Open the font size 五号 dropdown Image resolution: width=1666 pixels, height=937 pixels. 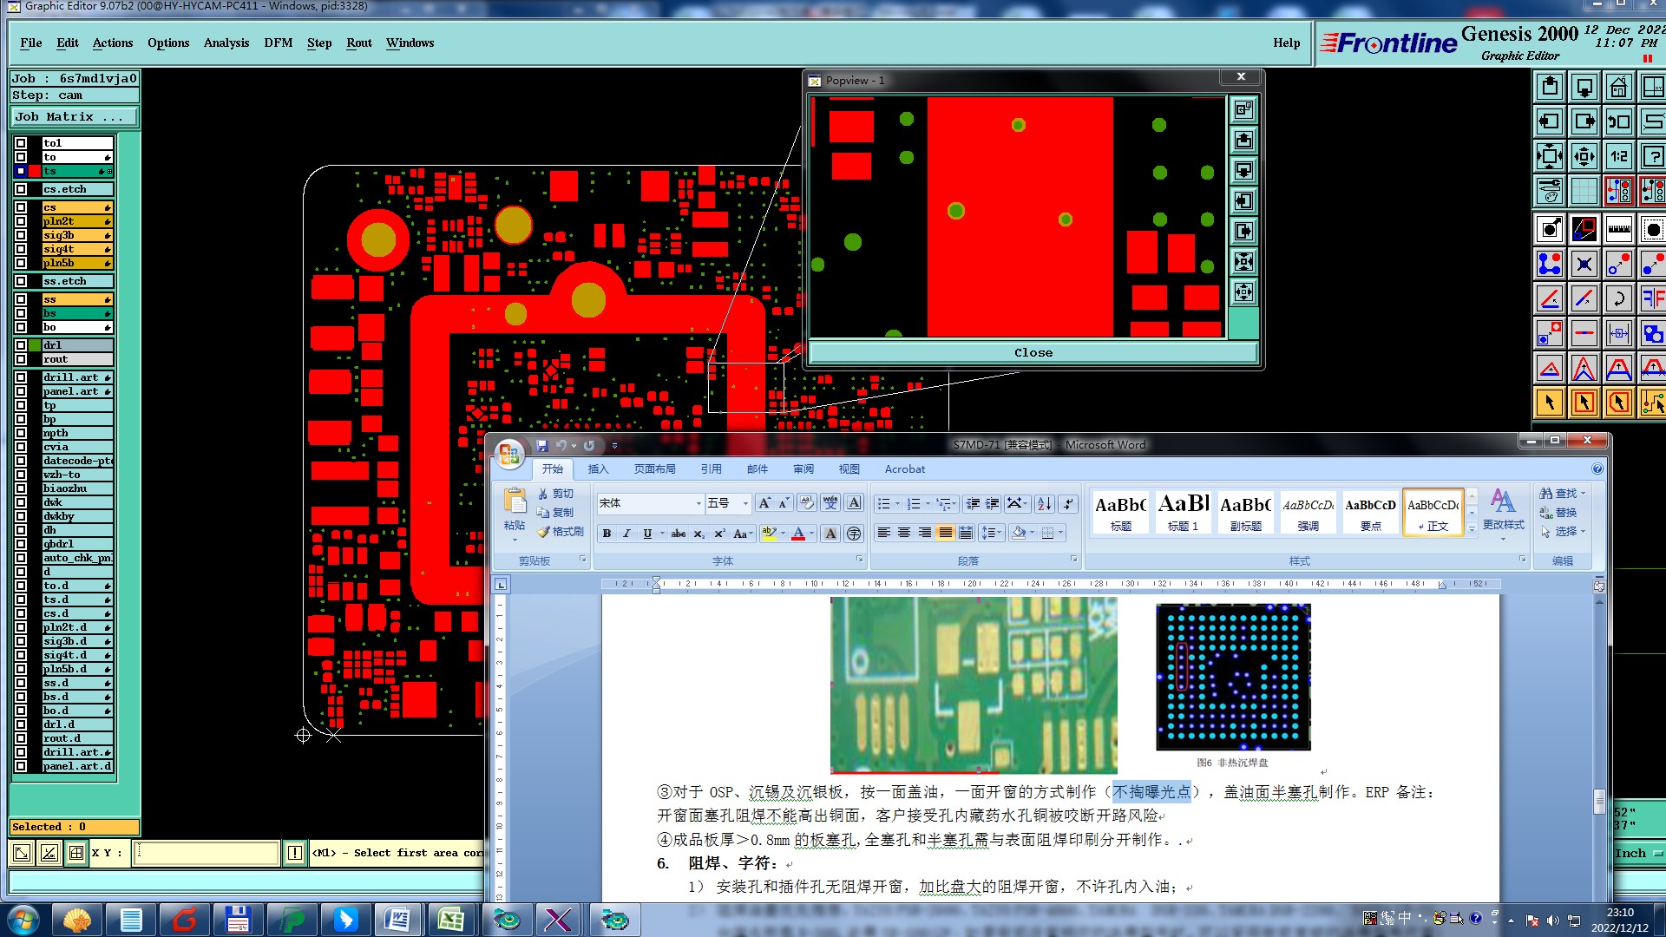point(744,503)
